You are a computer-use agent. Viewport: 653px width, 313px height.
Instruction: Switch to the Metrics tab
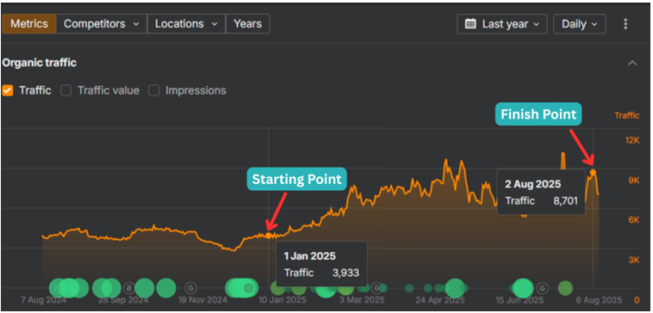click(x=28, y=24)
